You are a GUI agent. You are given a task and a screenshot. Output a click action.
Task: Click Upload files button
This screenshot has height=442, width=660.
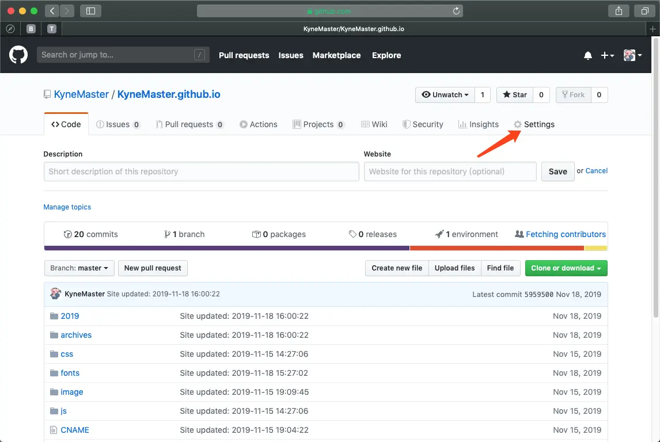tap(454, 268)
